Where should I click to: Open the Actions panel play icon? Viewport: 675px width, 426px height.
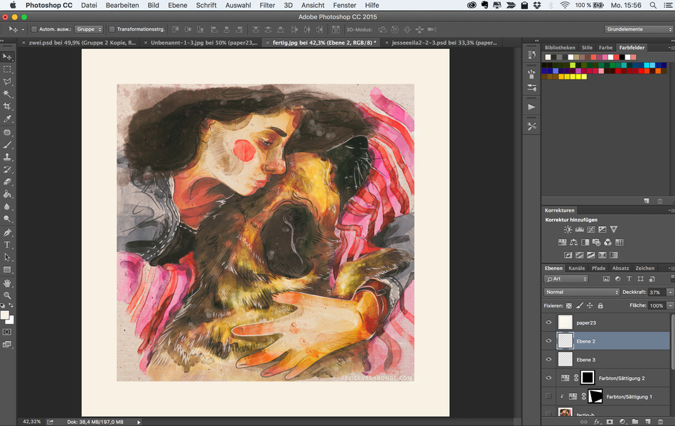(531, 106)
